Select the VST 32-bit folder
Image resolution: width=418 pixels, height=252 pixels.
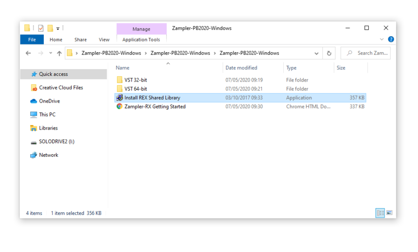click(x=136, y=80)
